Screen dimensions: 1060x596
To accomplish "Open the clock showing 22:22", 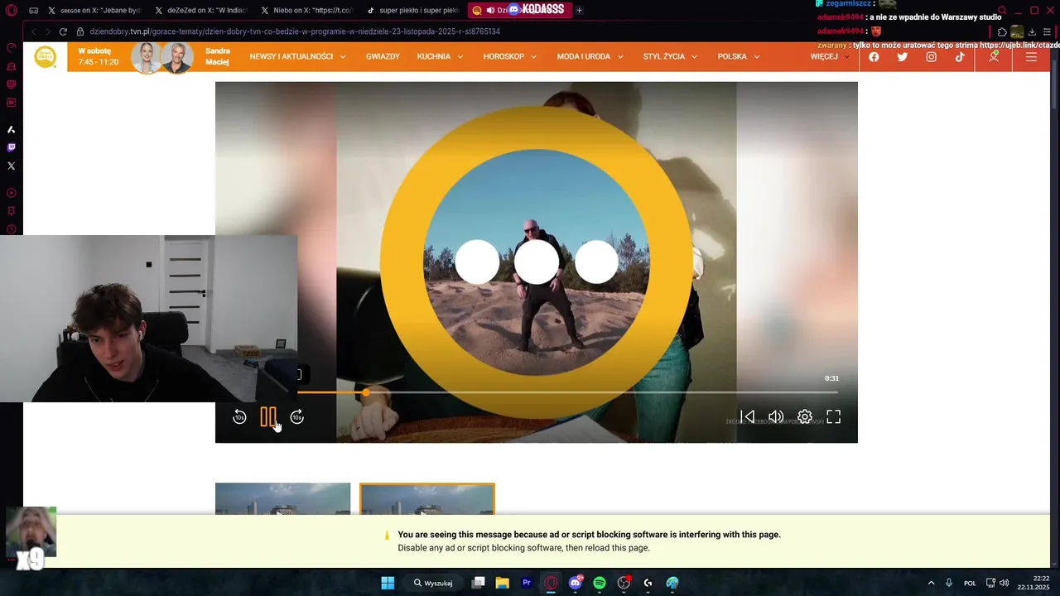I will click(x=1034, y=583).
